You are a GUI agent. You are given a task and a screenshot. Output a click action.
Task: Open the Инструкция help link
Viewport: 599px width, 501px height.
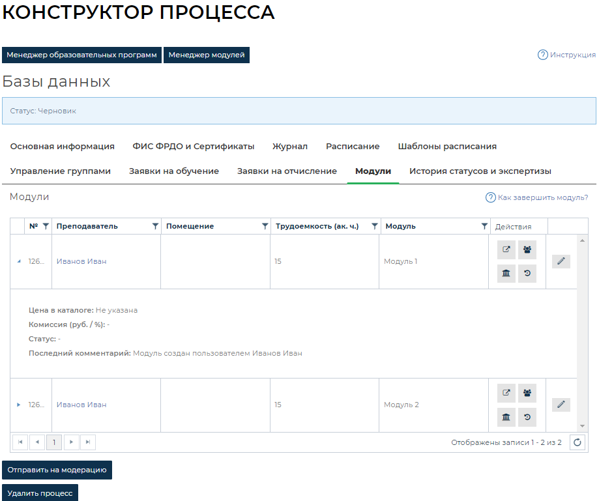(566, 55)
